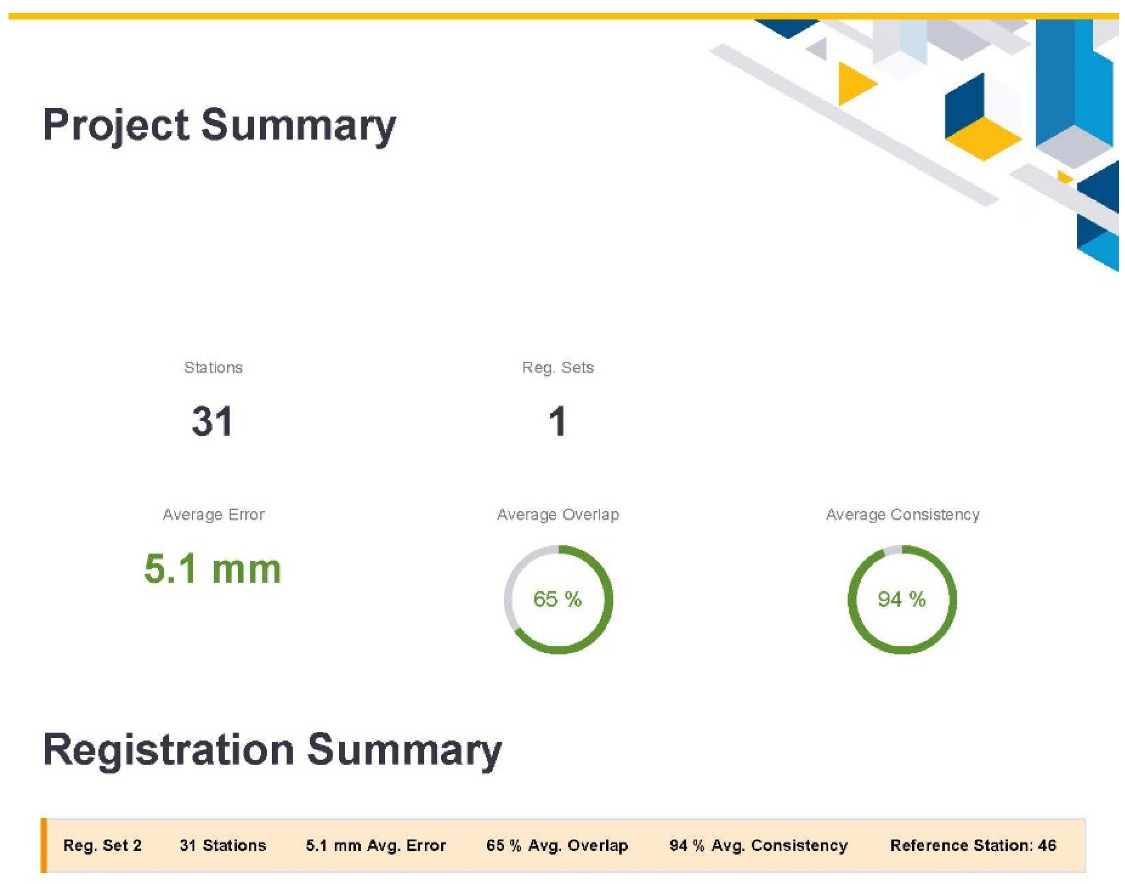Screen dimensions: 1125x884
Task: Click 94 % Avg. Consistency in row
Action: coord(759,845)
